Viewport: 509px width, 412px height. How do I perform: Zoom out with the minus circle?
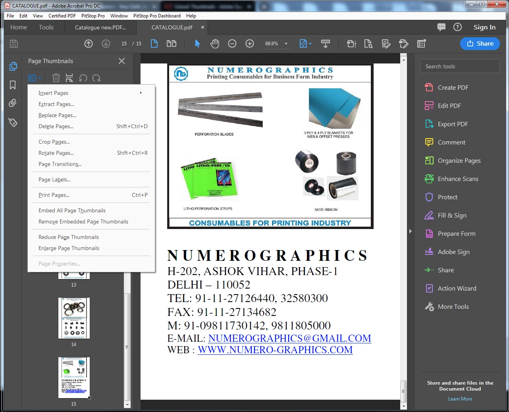[232, 44]
